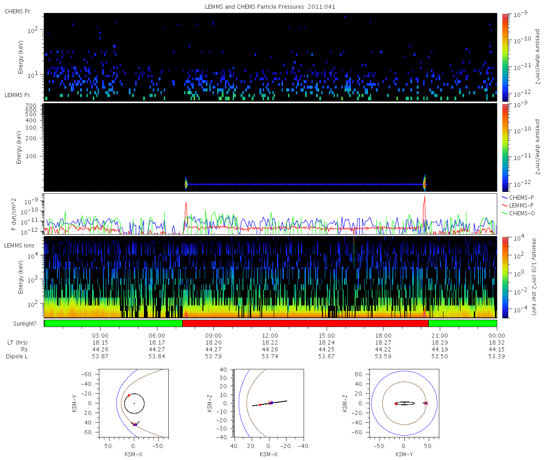Click the first LEMMS pressure spike near 07:30
The image size is (552, 460).
point(186,184)
